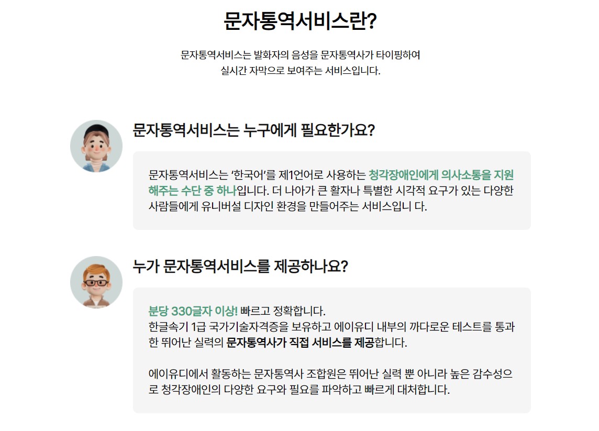This screenshot has width=599, height=431.
Task: Click text 빠르고 정확합니다
Action: pyautogui.click(x=283, y=311)
